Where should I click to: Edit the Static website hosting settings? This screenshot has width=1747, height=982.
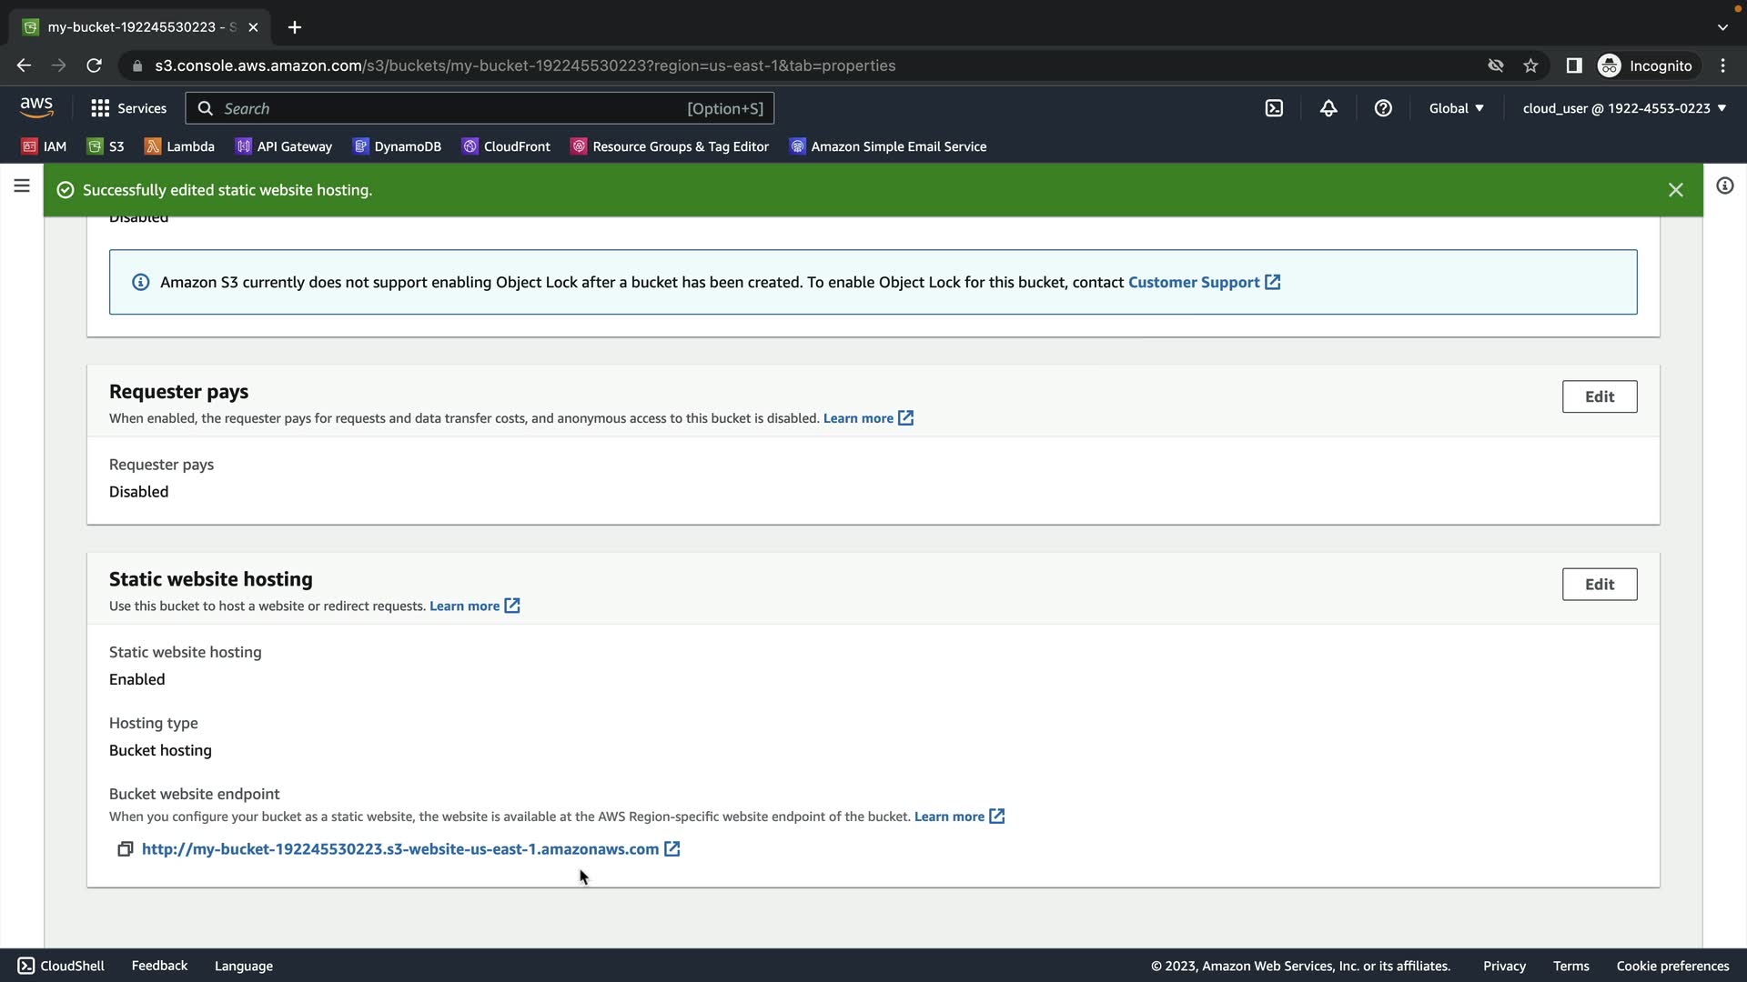coord(1599,585)
